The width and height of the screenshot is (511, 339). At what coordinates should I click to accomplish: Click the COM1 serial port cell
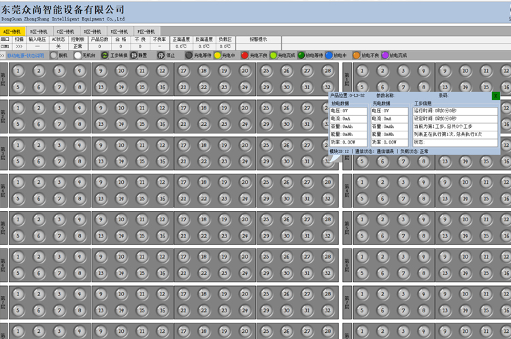pos(6,47)
